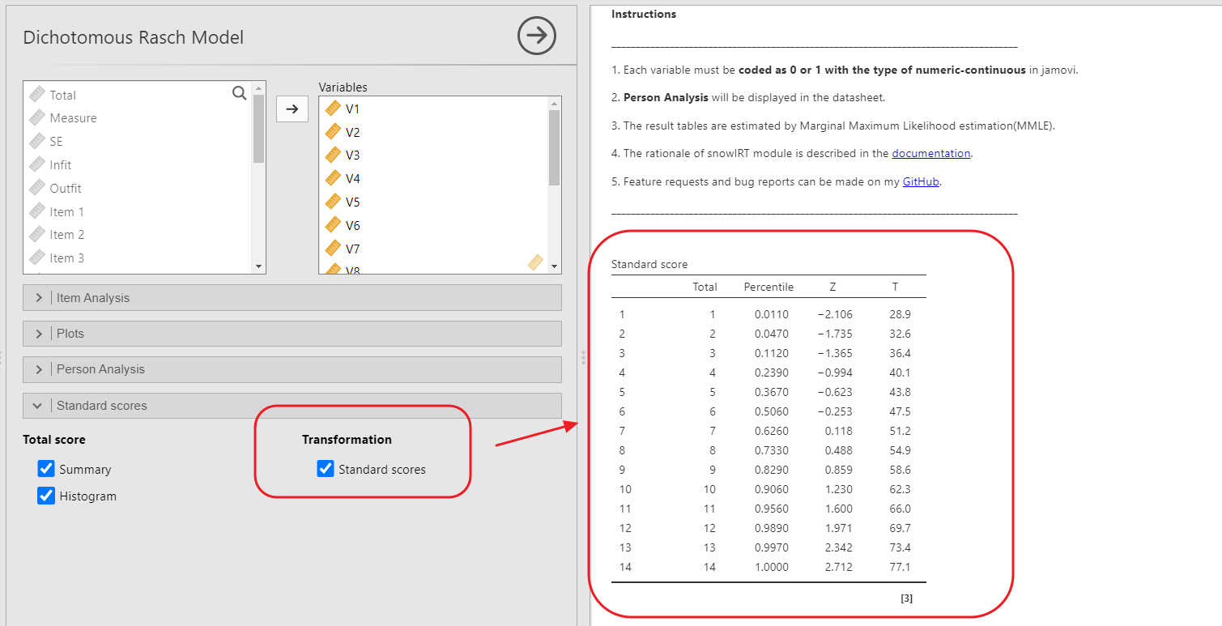Screen dimensions: 1222x626
Task: Click the V6 ruler icon
Action: click(333, 225)
